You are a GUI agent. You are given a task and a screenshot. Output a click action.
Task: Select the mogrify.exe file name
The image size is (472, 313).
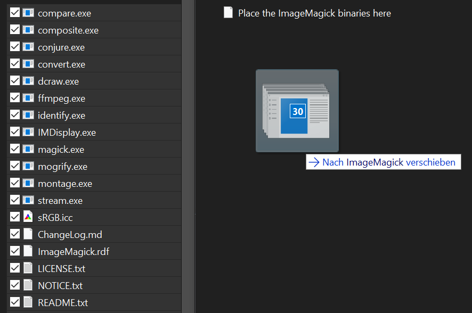(x=63, y=167)
